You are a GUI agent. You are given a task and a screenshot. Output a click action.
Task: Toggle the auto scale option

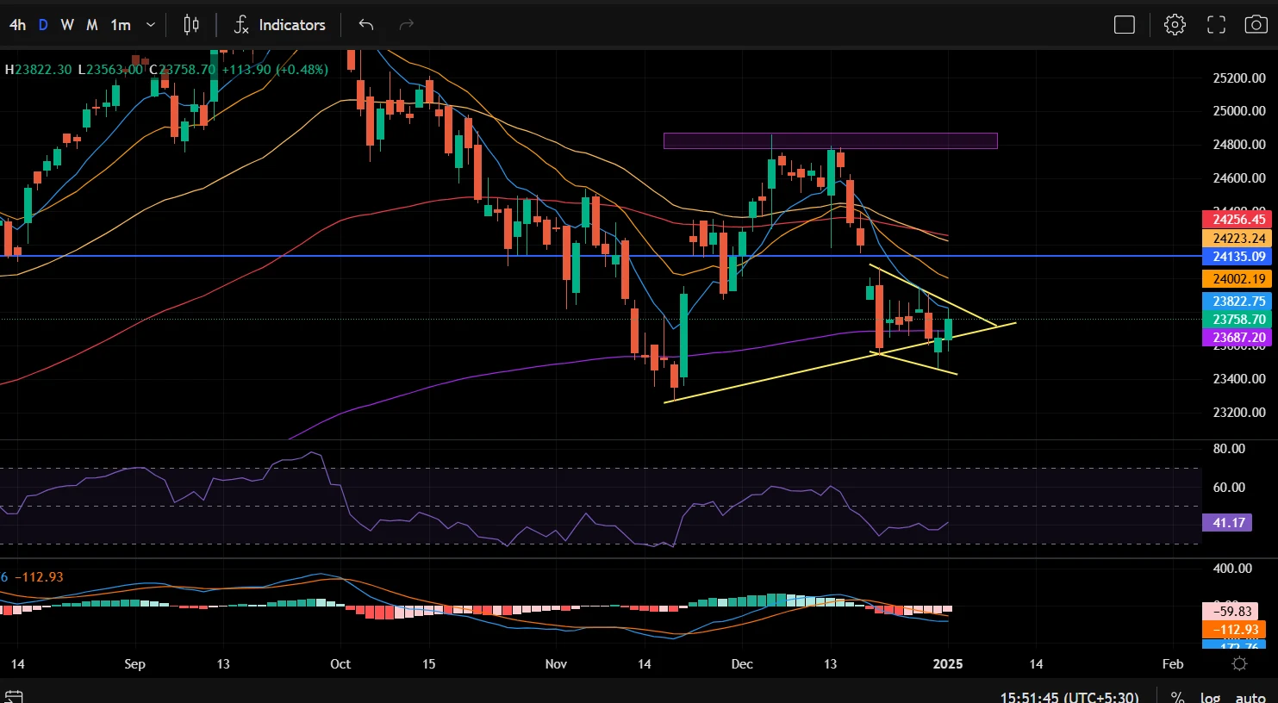pyautogui.click(x=1250, y=697)
